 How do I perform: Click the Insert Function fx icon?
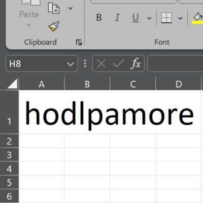point(136,63)
